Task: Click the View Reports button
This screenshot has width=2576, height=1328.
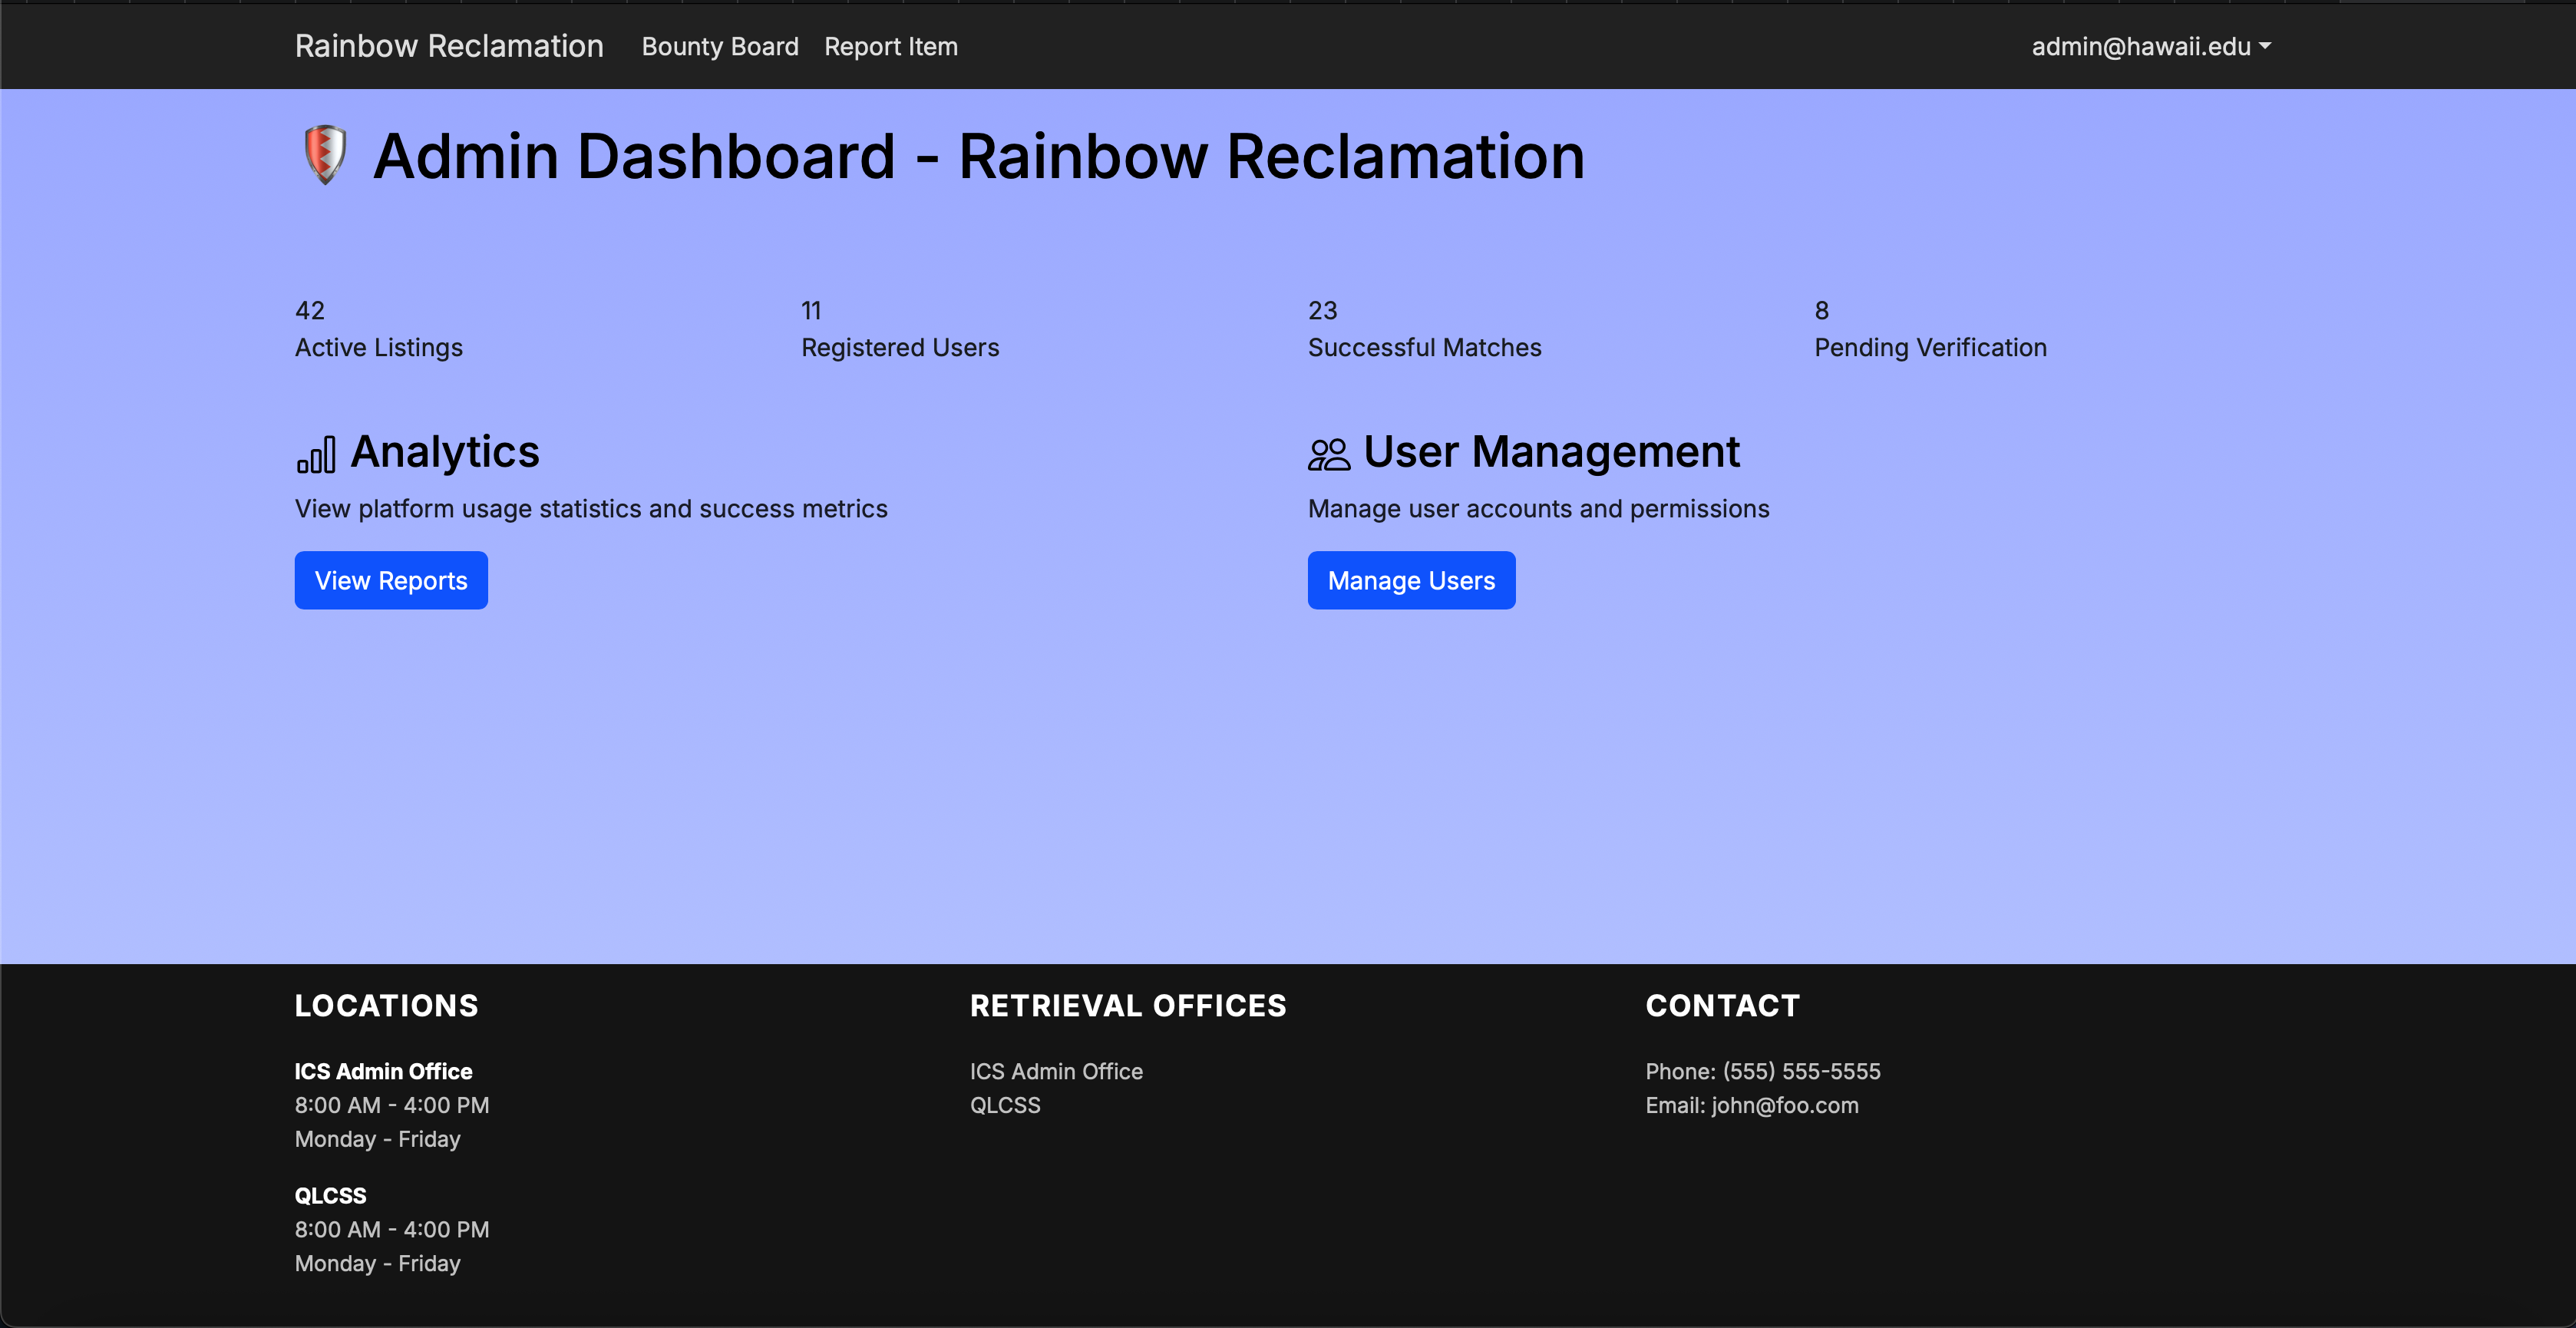Action: [390, 580]
